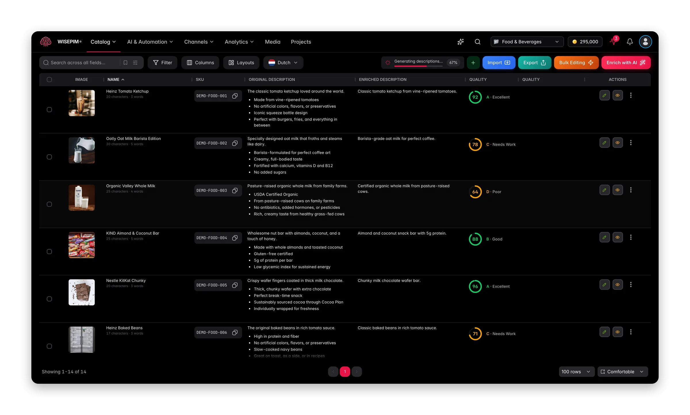Copy SKU DEMO-FOOD-006
This screenshot has height=415, width=690.
tap(235, 333)
